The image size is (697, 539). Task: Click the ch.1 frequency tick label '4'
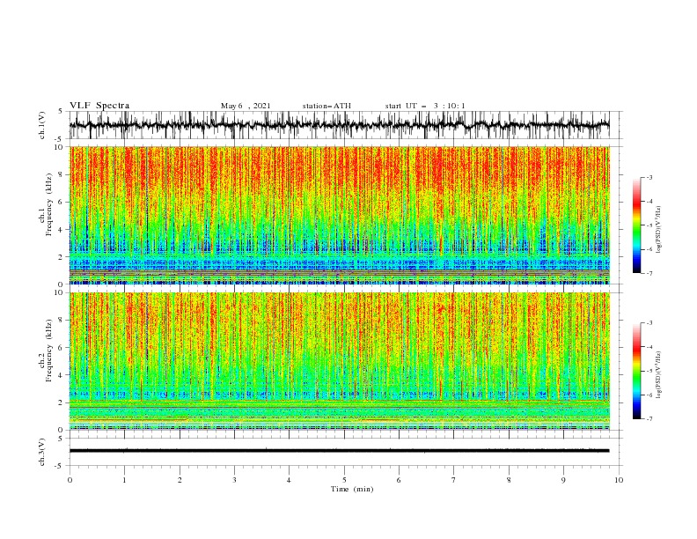pyautogui.click(x=62, y=230)
